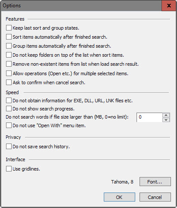The height and width of the screenshot is (208, 177).
Task: Toggle Do not show search progress
Action: pos(9,109)
